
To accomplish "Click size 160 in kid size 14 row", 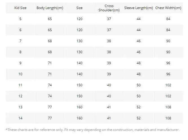I will pos(79,118).
